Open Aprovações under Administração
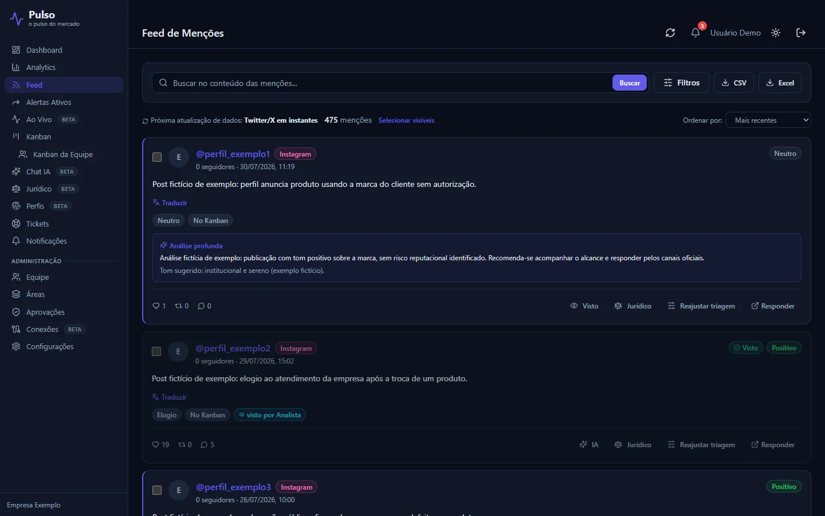 (x=64, y=312)
